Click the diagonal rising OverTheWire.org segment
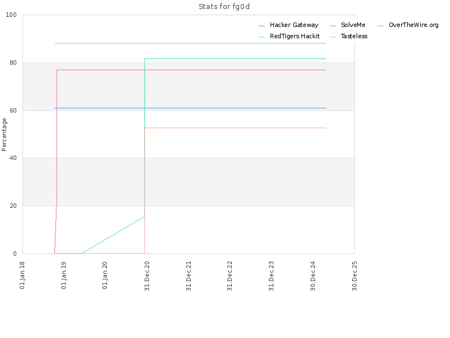The image size is (450, 338). [113, 235]
